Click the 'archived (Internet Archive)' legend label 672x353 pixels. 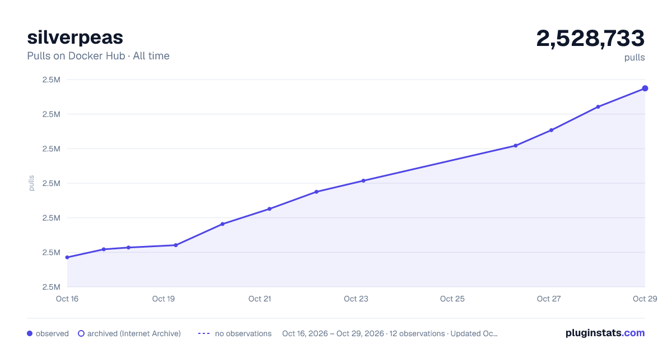click(134, 333)
